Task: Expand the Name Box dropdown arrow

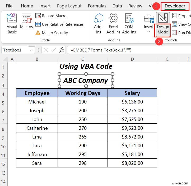Action: [31, 50]
